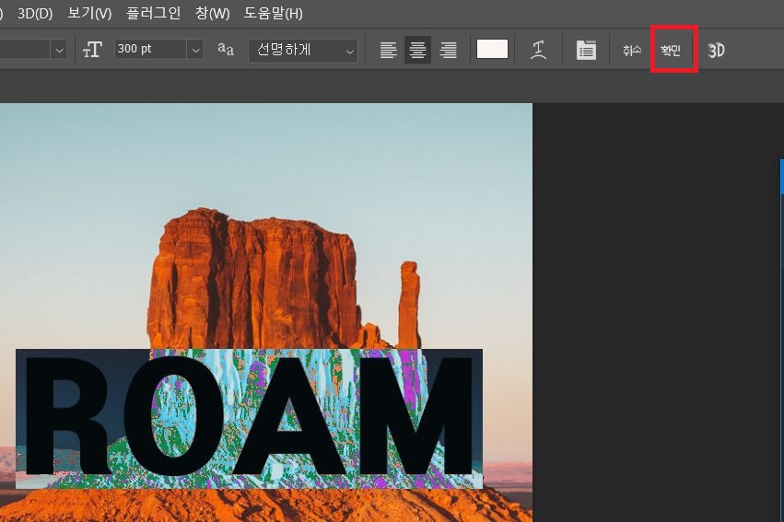
Task: Click the anti-aliasing aa icon
Action: coord(226,49)
